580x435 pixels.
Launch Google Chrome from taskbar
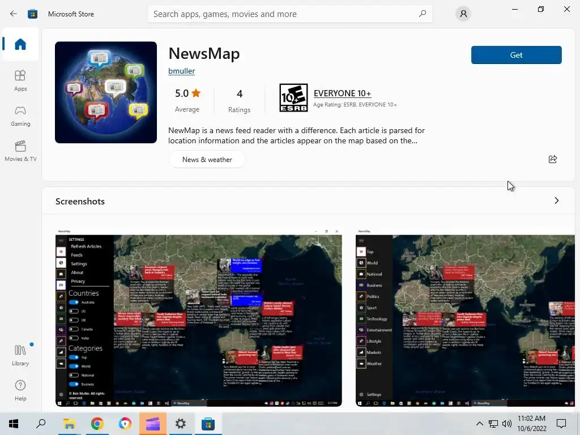97,424
